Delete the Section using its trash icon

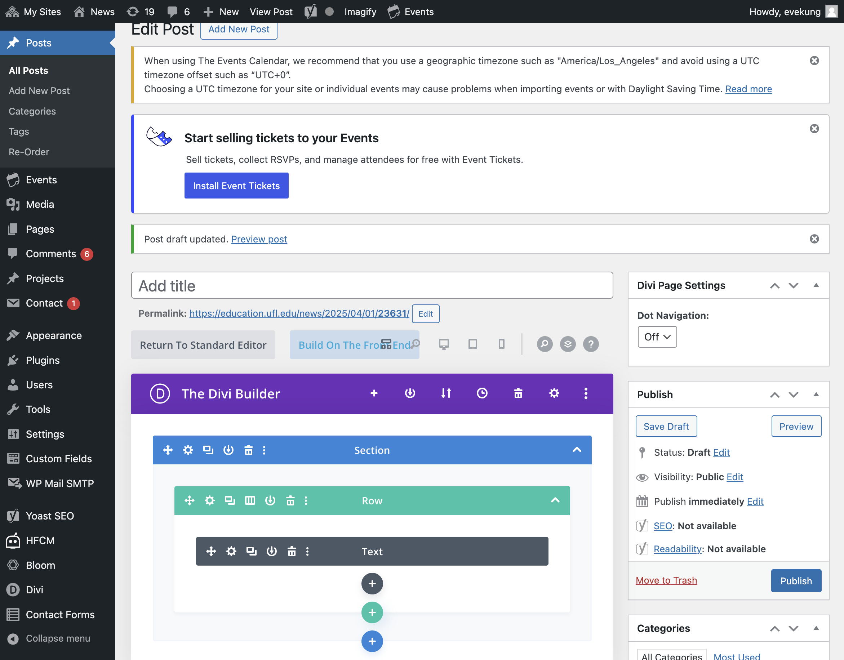[x=249, y=450]
